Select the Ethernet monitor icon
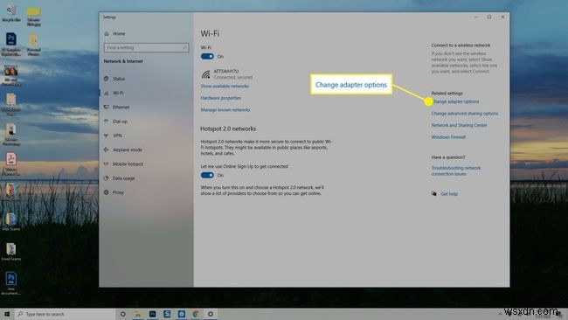The width and height of the screenshot is (568, 320). click(106, 108)
